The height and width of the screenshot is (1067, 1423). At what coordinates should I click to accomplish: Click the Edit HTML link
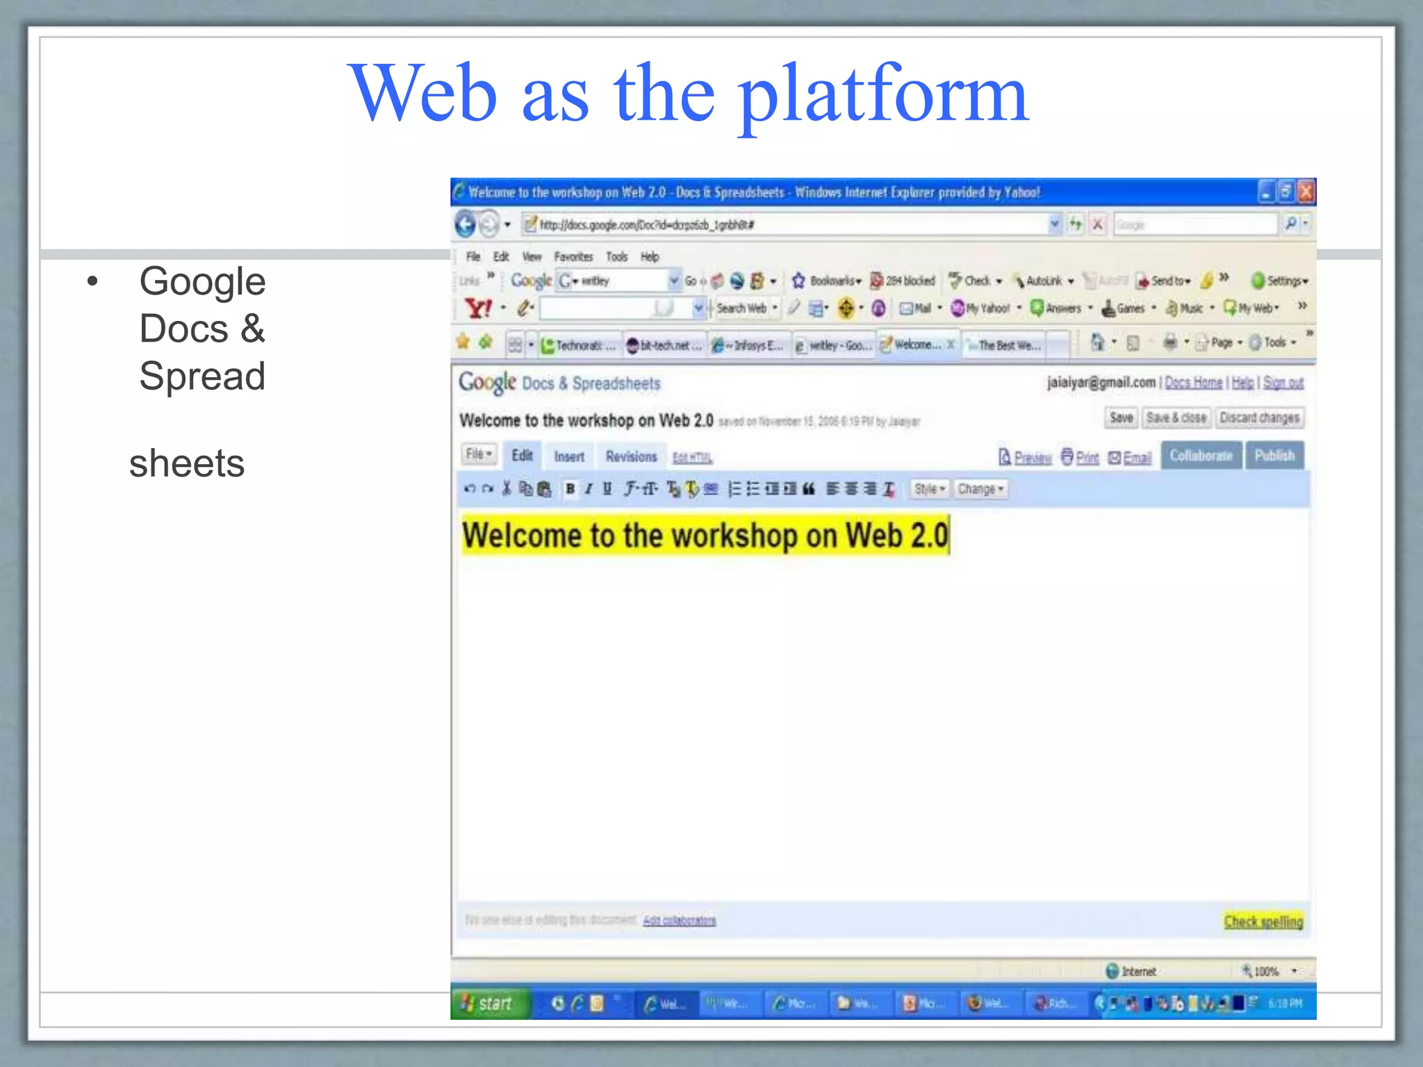[x=692, y=458]
